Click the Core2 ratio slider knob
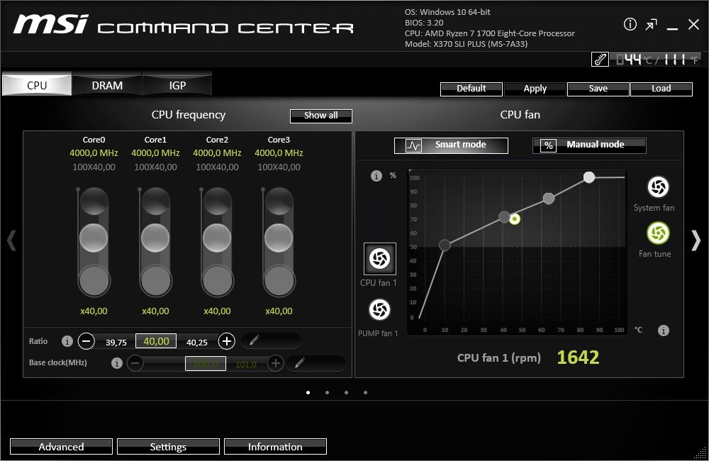 (217, 238)
